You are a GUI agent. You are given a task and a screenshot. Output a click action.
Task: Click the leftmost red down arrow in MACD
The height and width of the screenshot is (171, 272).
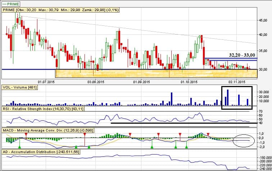(x=26, y=134)
